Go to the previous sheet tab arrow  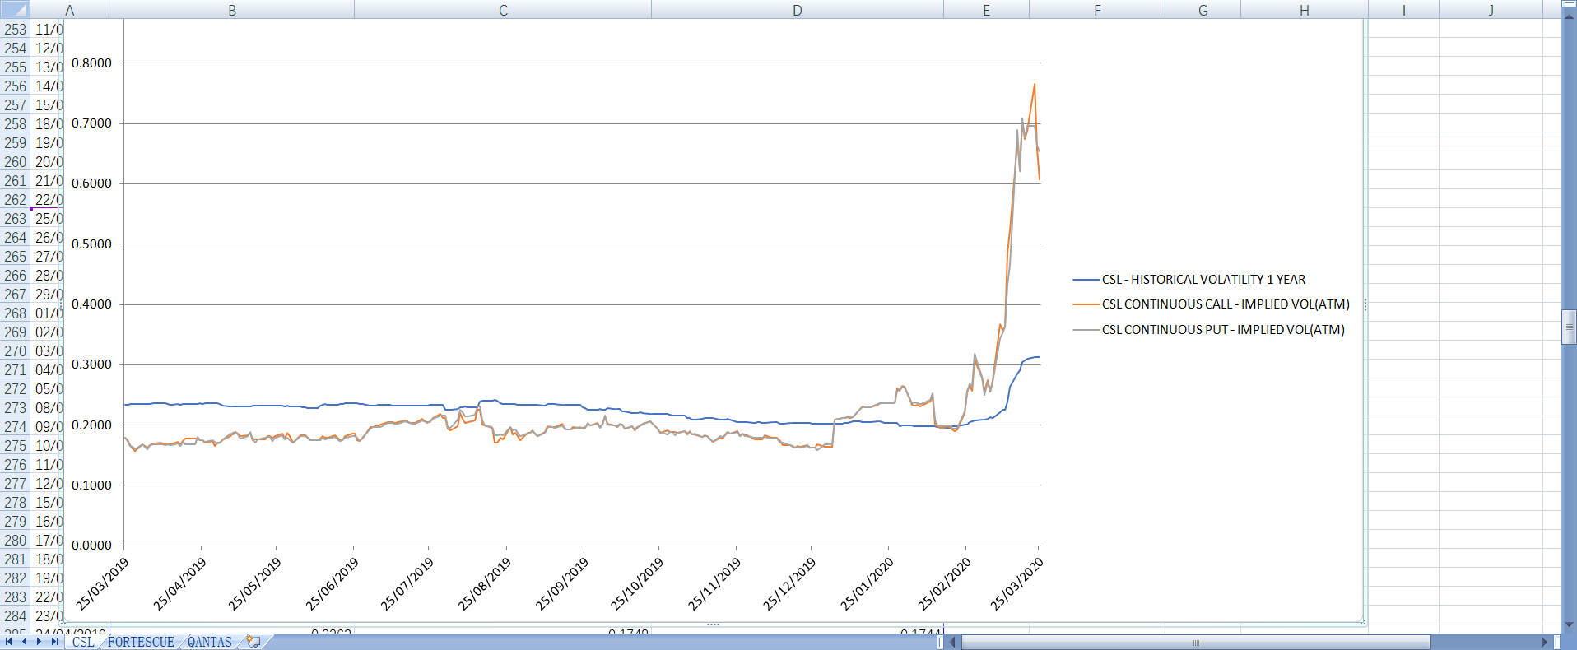[24, 642]
